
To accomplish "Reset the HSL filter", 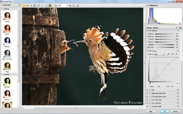I will [x=178, y=90].
